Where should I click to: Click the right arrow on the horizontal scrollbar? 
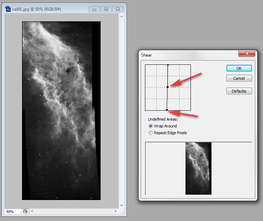tap(116, 211)
